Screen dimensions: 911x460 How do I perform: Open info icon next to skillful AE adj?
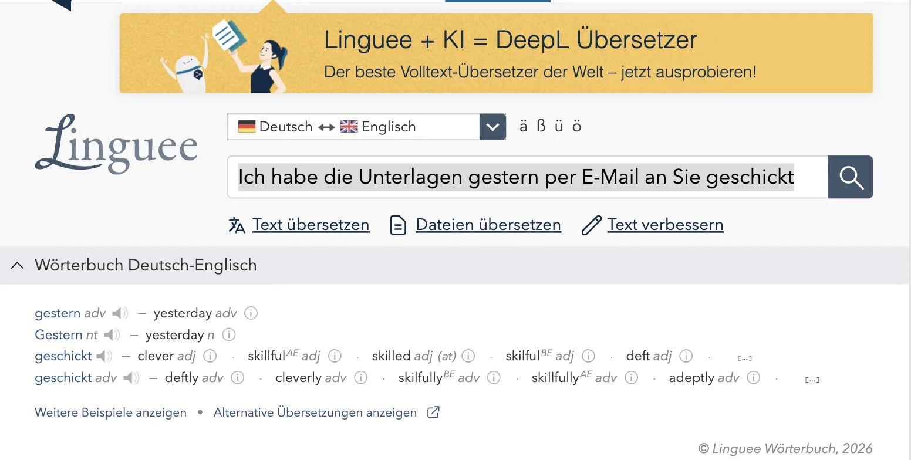pyautogui.click(x=335, y=356)
